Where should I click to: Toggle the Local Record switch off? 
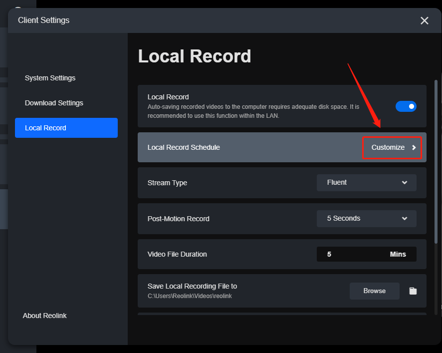[406, 106]
